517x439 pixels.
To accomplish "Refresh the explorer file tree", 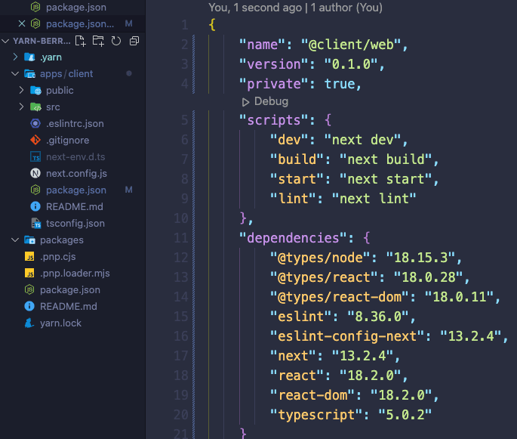I will [x=115, y=41].
